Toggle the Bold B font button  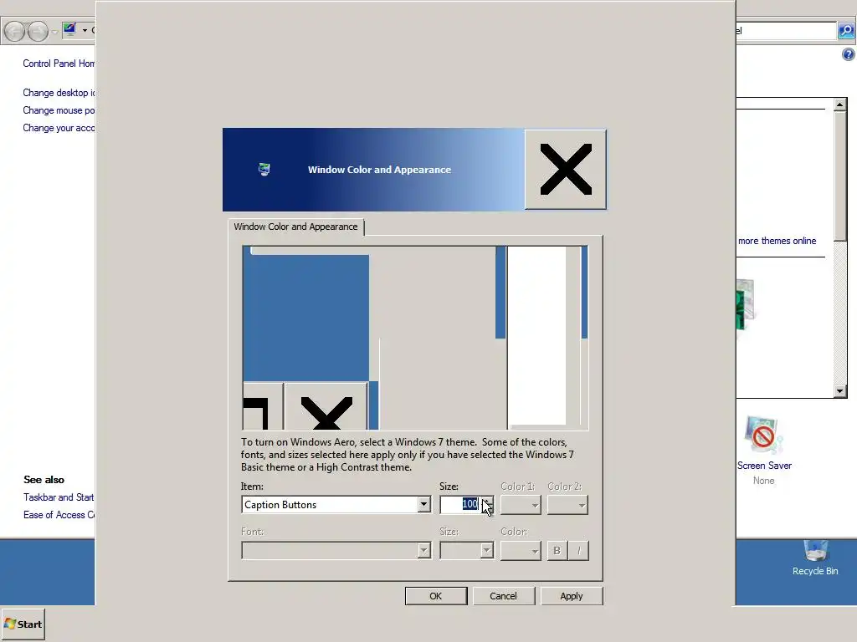pos(557,550)
